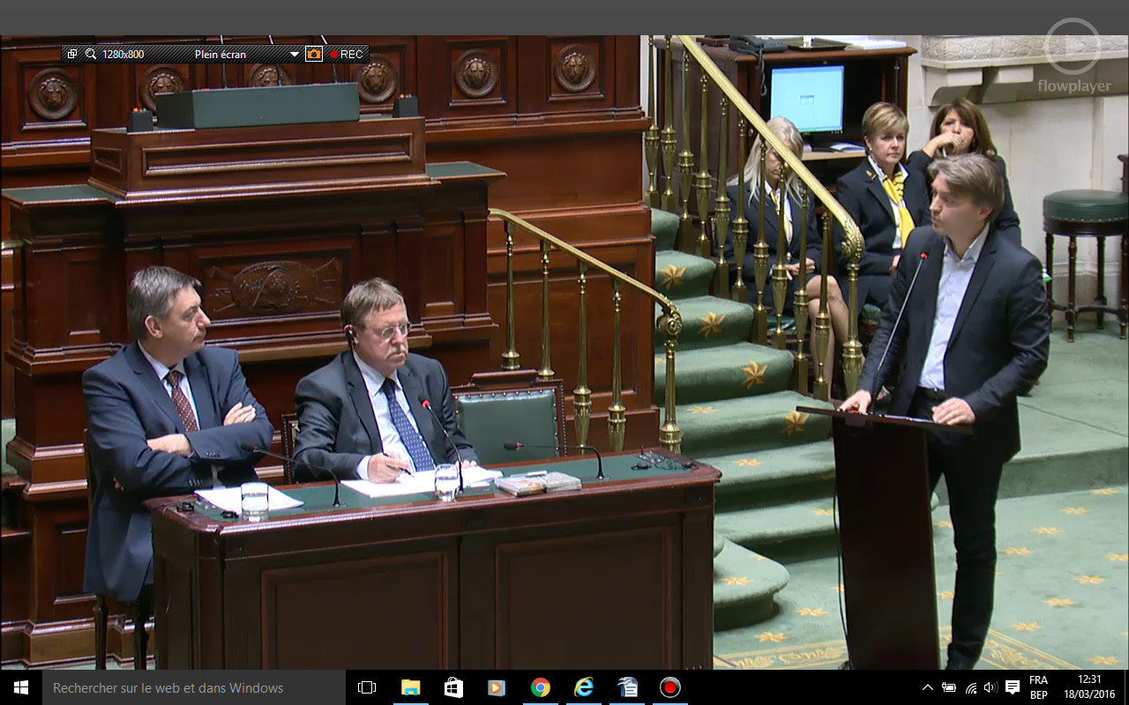Open the Windows Store taskbar icon
1129x705 pixels.
click(453, 687)
